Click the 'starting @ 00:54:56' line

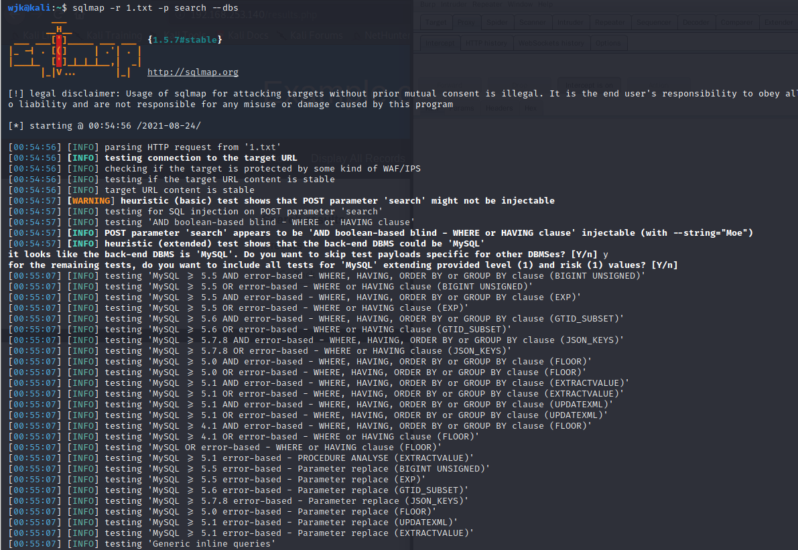(x=105, y=126)
